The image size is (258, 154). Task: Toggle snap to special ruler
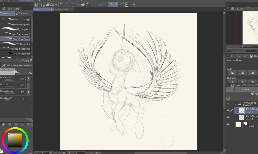point(115,5)
